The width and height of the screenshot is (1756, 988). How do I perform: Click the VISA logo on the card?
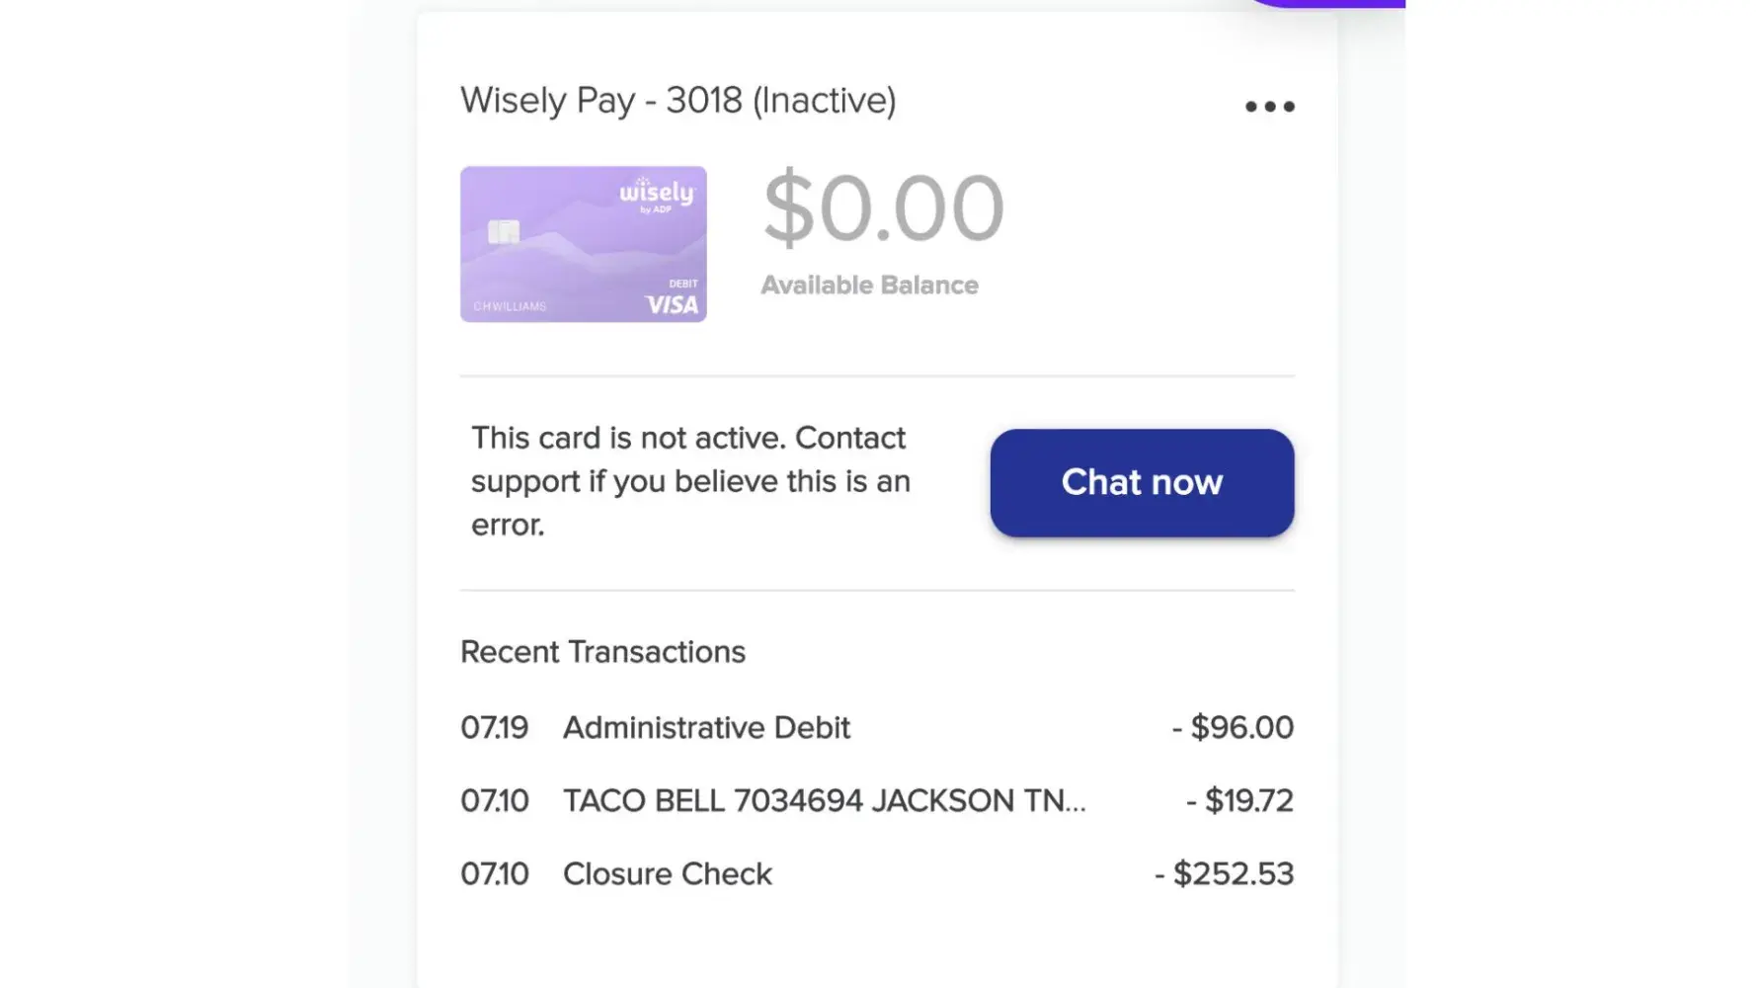(672, 305)
